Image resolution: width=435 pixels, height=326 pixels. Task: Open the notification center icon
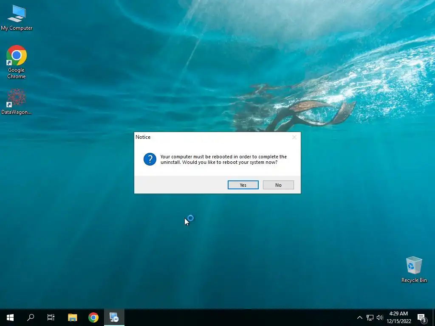coord(421,318)
